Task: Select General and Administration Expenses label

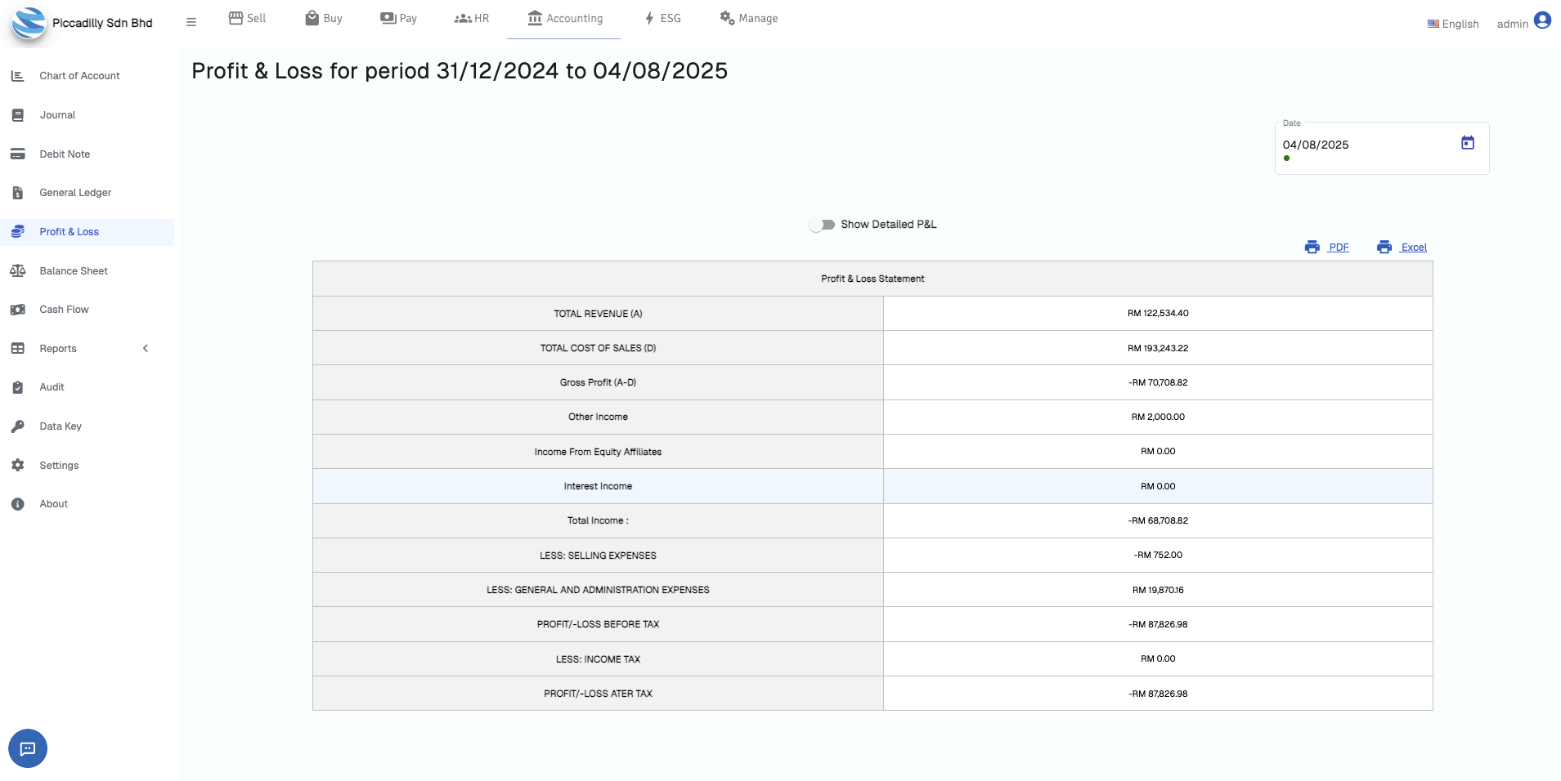Action: coord(598,590)
